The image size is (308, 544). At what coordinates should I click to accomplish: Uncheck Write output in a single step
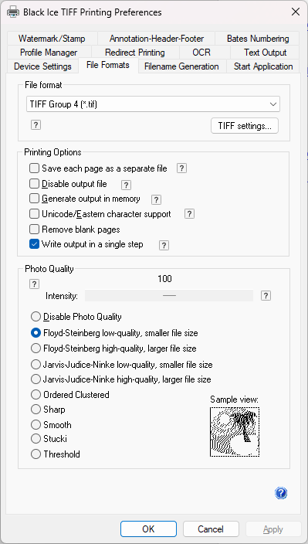click(x=34, y=244)
